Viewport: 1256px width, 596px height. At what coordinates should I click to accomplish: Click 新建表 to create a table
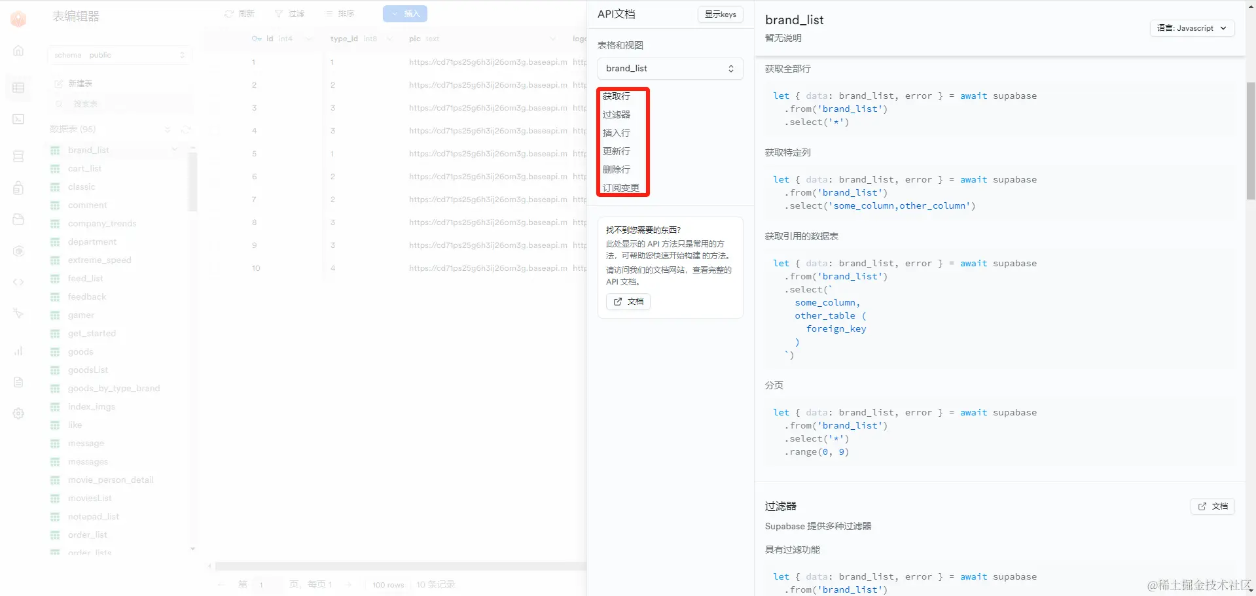click(x=73, y=84)
